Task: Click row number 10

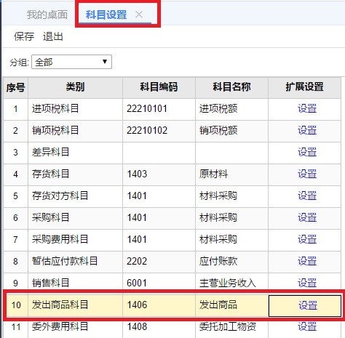Action: click(x=16, y=305)
